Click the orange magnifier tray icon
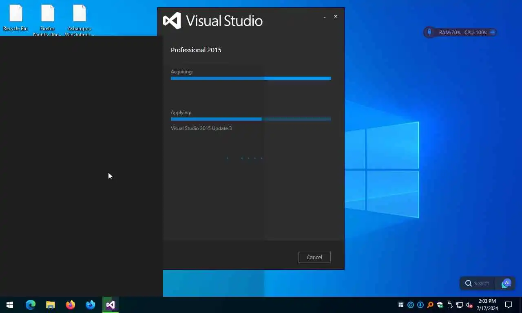The image size is (522, 313). [x=430, y=305]
